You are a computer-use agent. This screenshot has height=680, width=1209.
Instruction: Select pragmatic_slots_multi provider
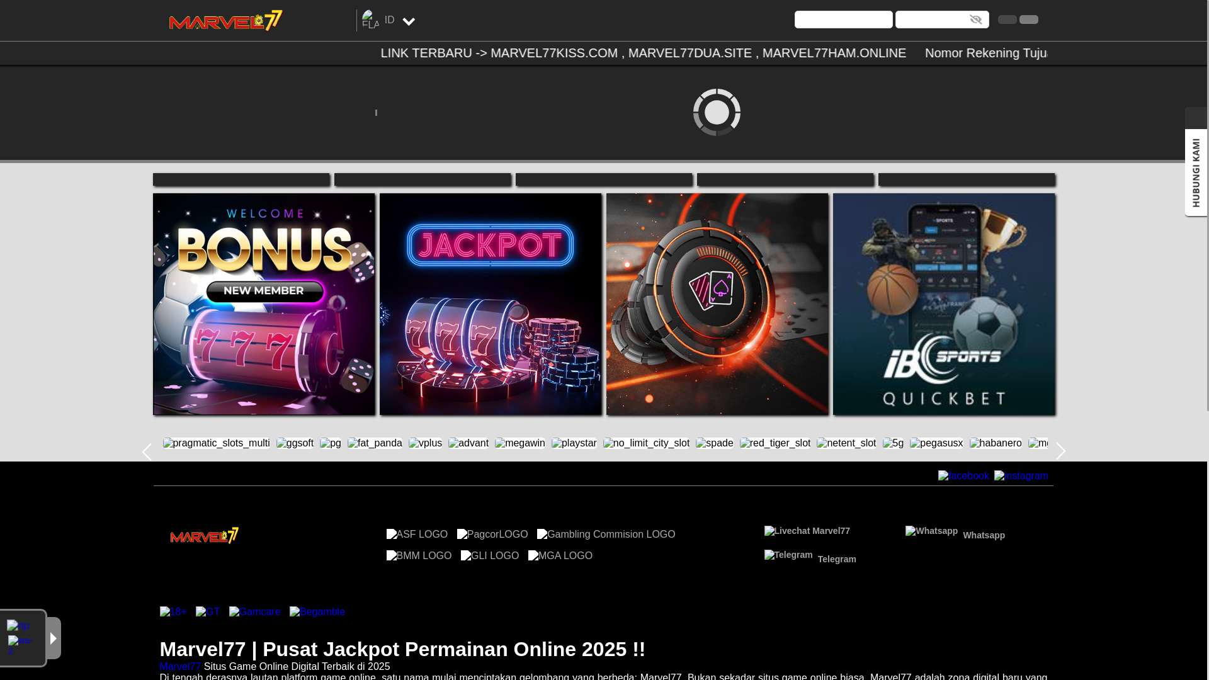tap(217, 443)
